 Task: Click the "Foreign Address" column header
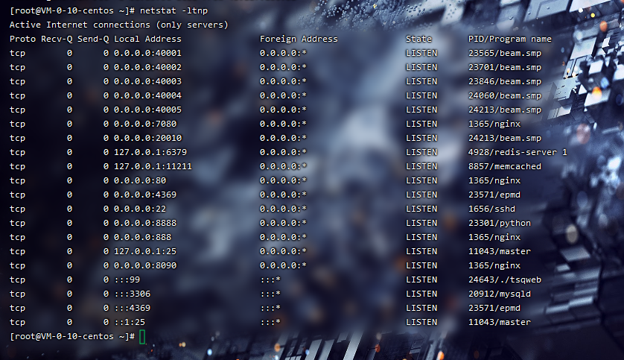[x=299, y=39]
